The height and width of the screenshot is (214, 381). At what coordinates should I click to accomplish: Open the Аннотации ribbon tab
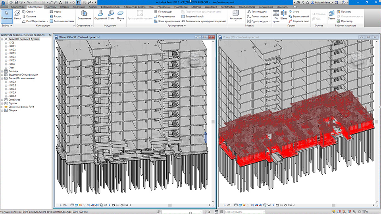coord(79,7)
